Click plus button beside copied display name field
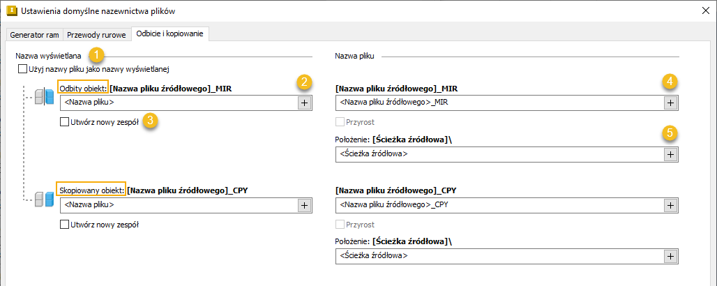Viewport: 717px width, 286px height. tap(304, 205)
